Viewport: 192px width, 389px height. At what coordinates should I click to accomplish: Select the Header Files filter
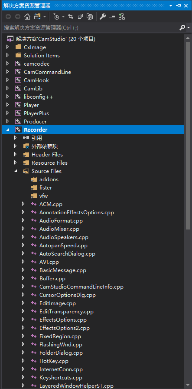coord(47,155)
